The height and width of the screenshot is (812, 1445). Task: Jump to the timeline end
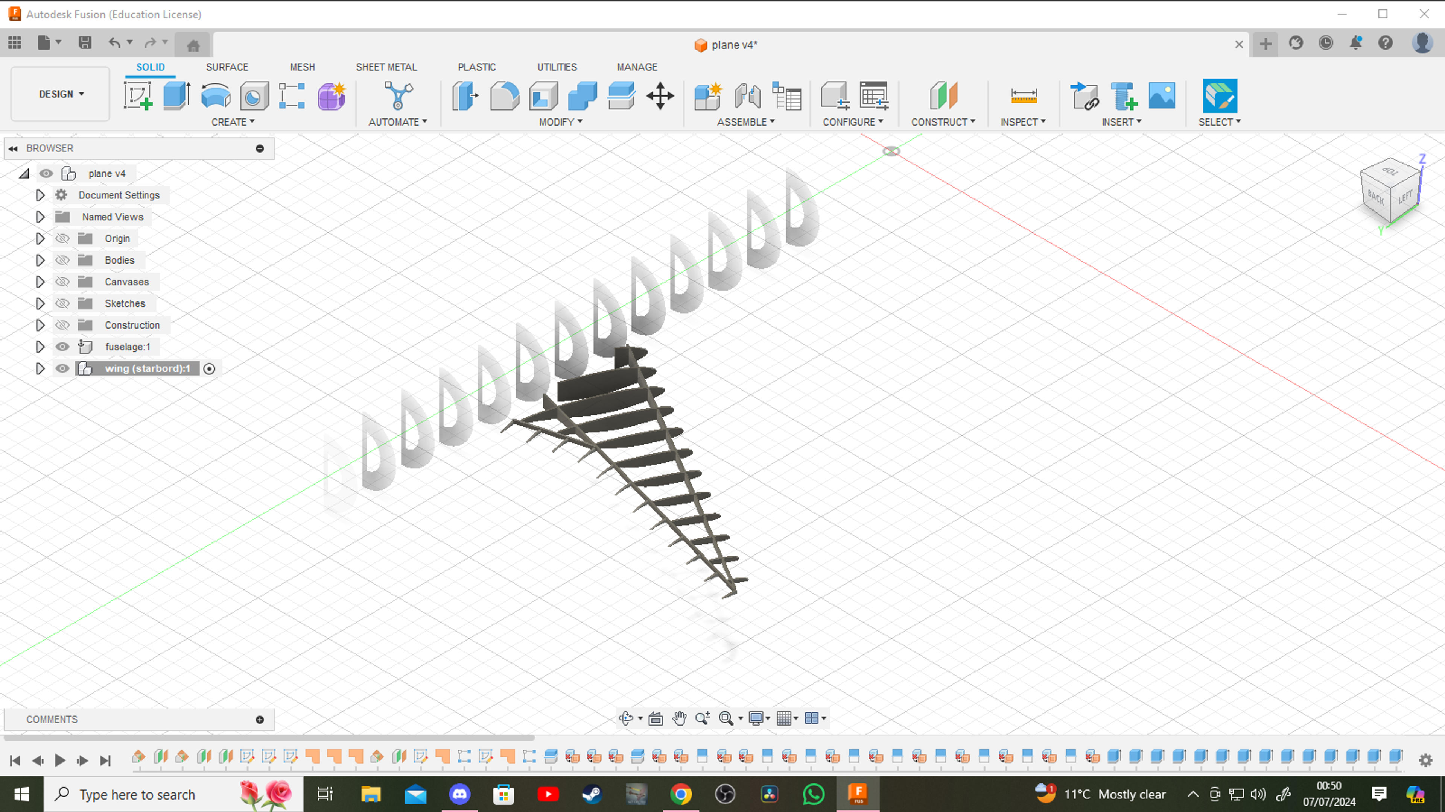(x=105, y=760)
